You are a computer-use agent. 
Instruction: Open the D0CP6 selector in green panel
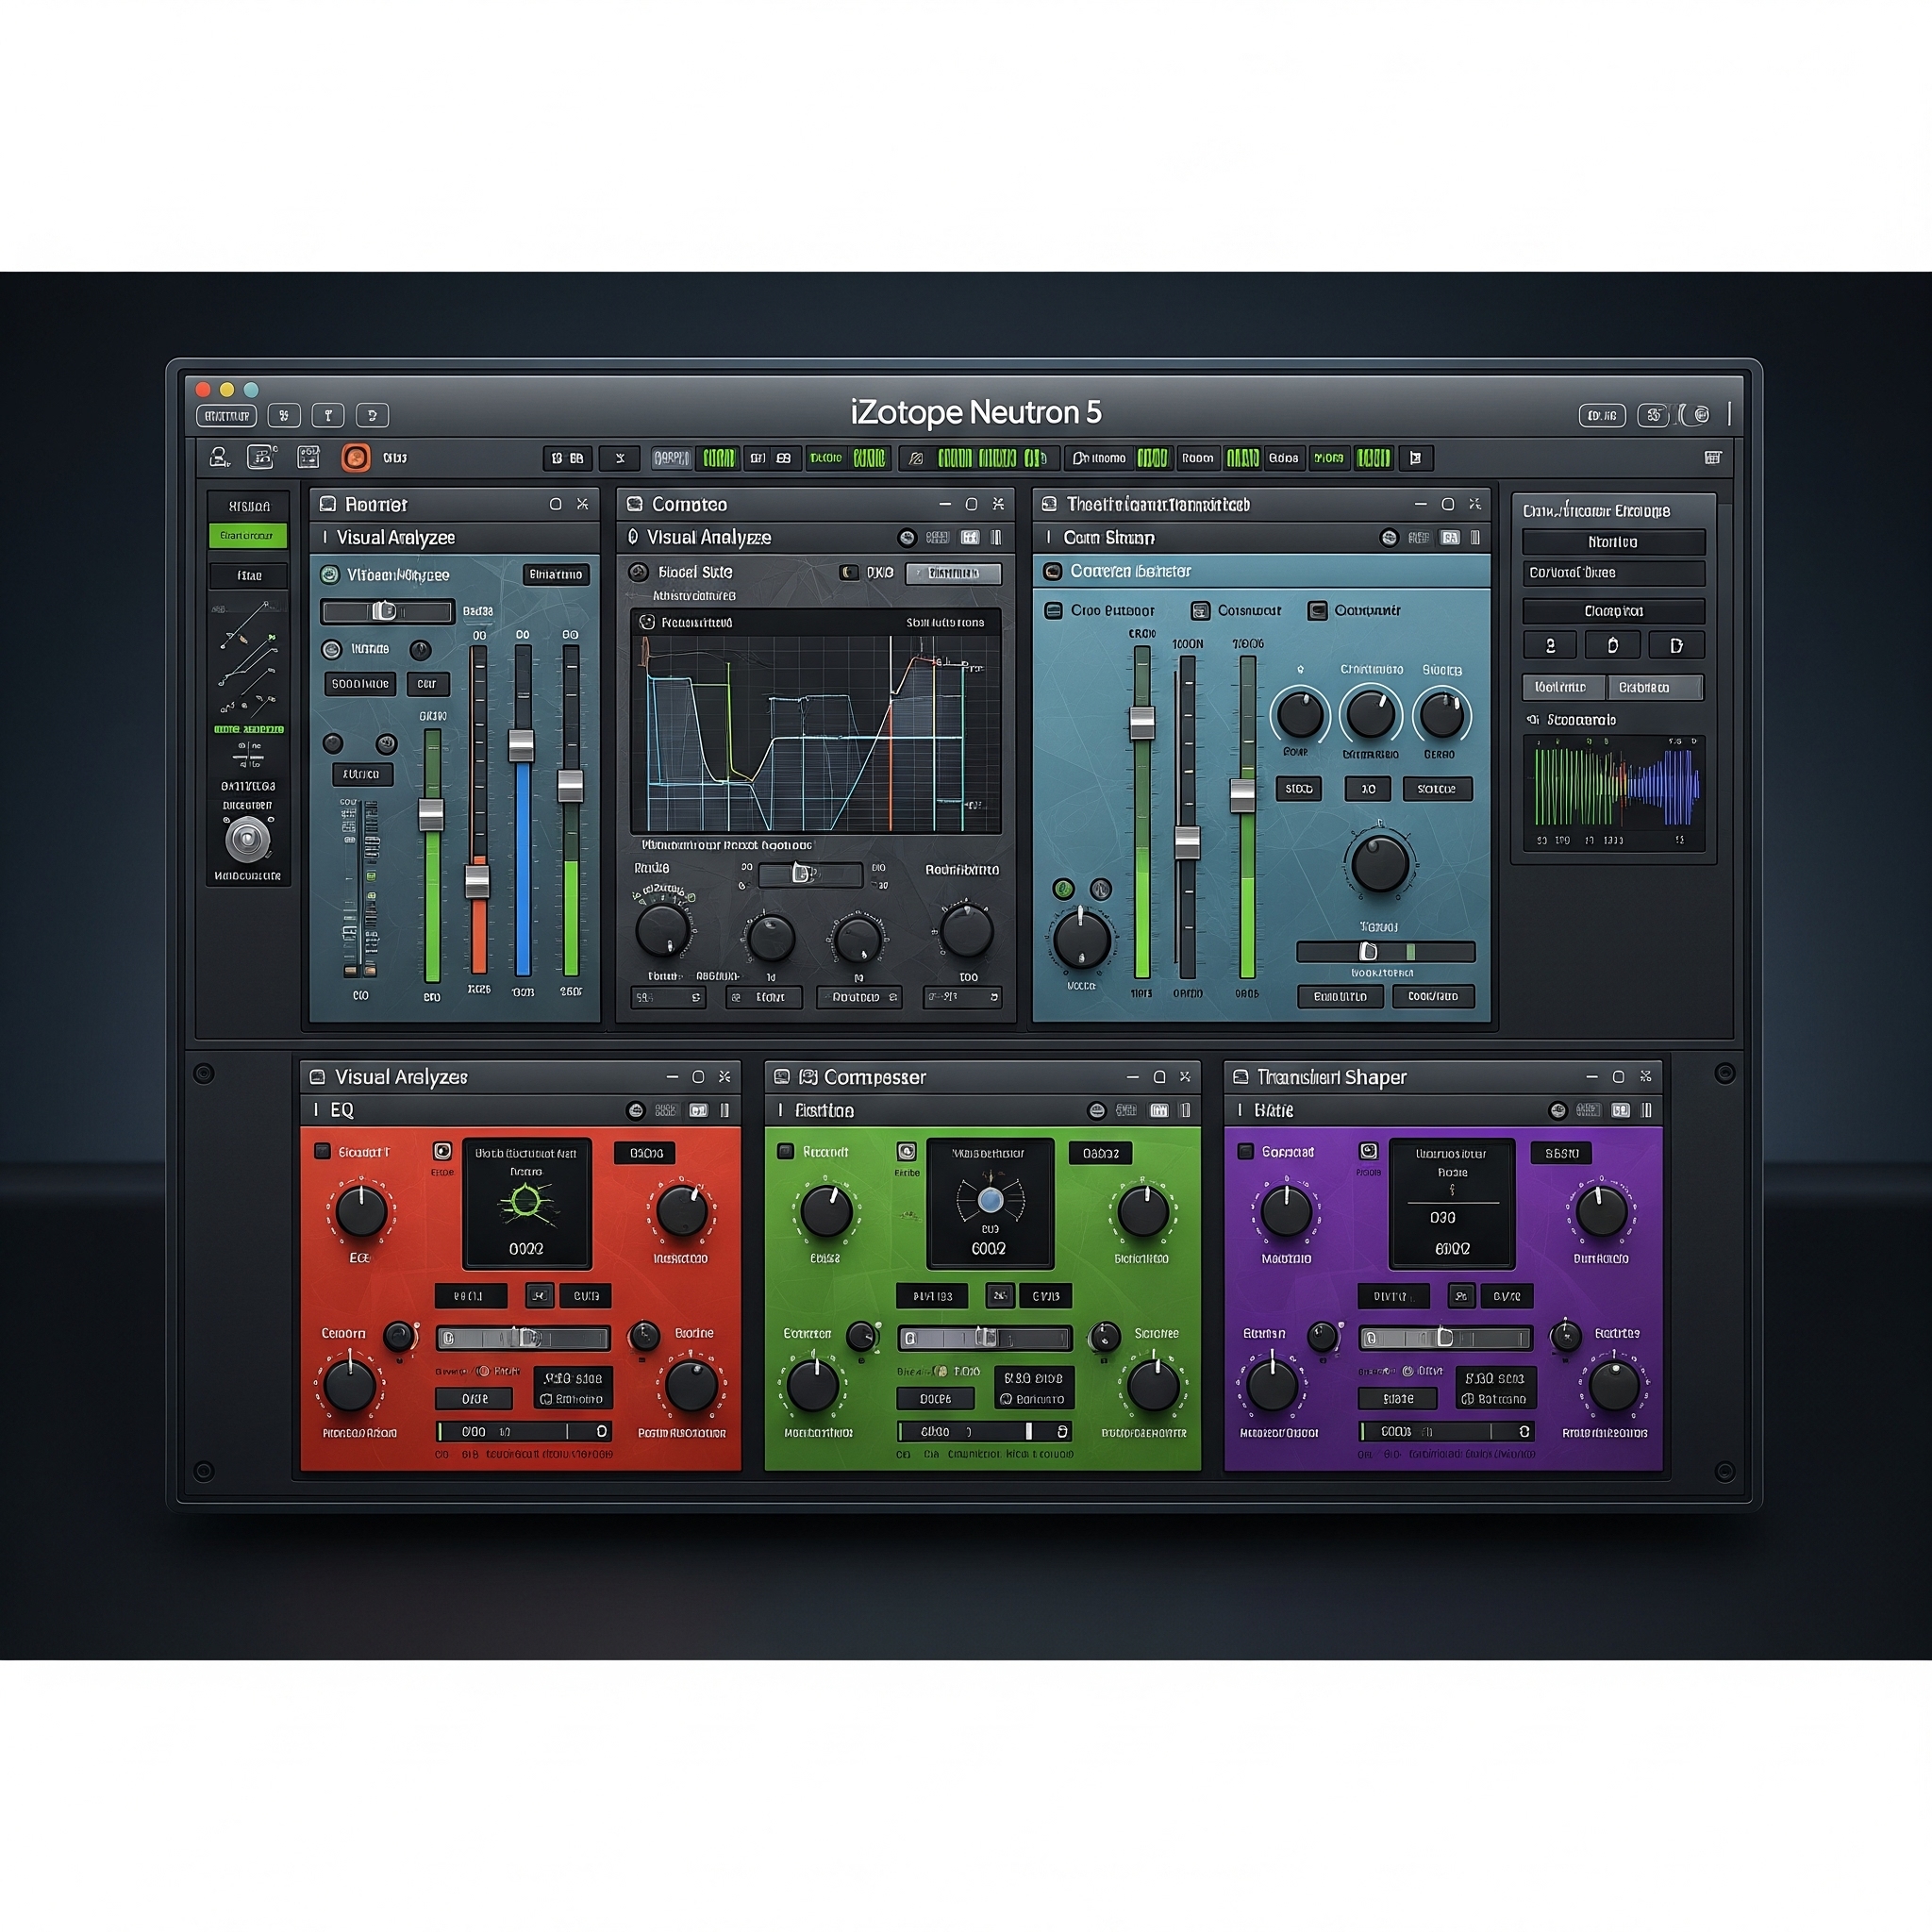click(x=936, y=1398)
